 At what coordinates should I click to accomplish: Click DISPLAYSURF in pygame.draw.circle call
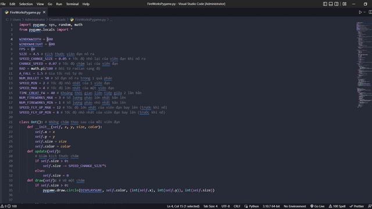click(91, 190)
